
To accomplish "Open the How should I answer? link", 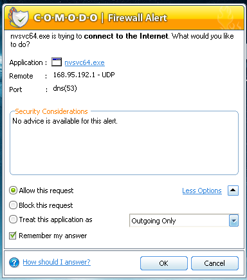I will pos(57,262).
